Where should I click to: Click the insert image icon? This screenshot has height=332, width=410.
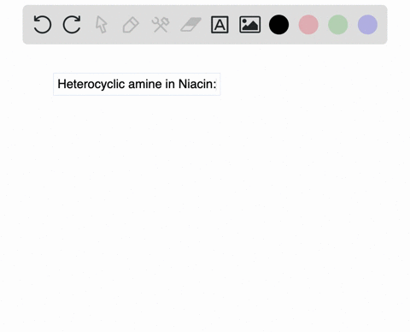coord(250,25)
